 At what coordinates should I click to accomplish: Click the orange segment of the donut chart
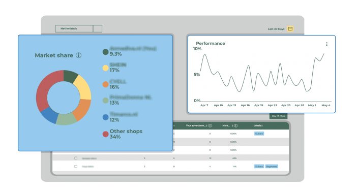tap(82, 110)
